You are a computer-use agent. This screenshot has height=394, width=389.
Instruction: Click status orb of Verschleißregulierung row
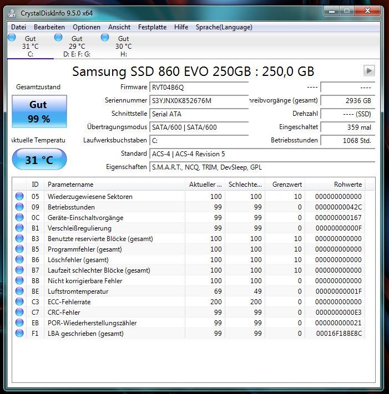(19, 228)
